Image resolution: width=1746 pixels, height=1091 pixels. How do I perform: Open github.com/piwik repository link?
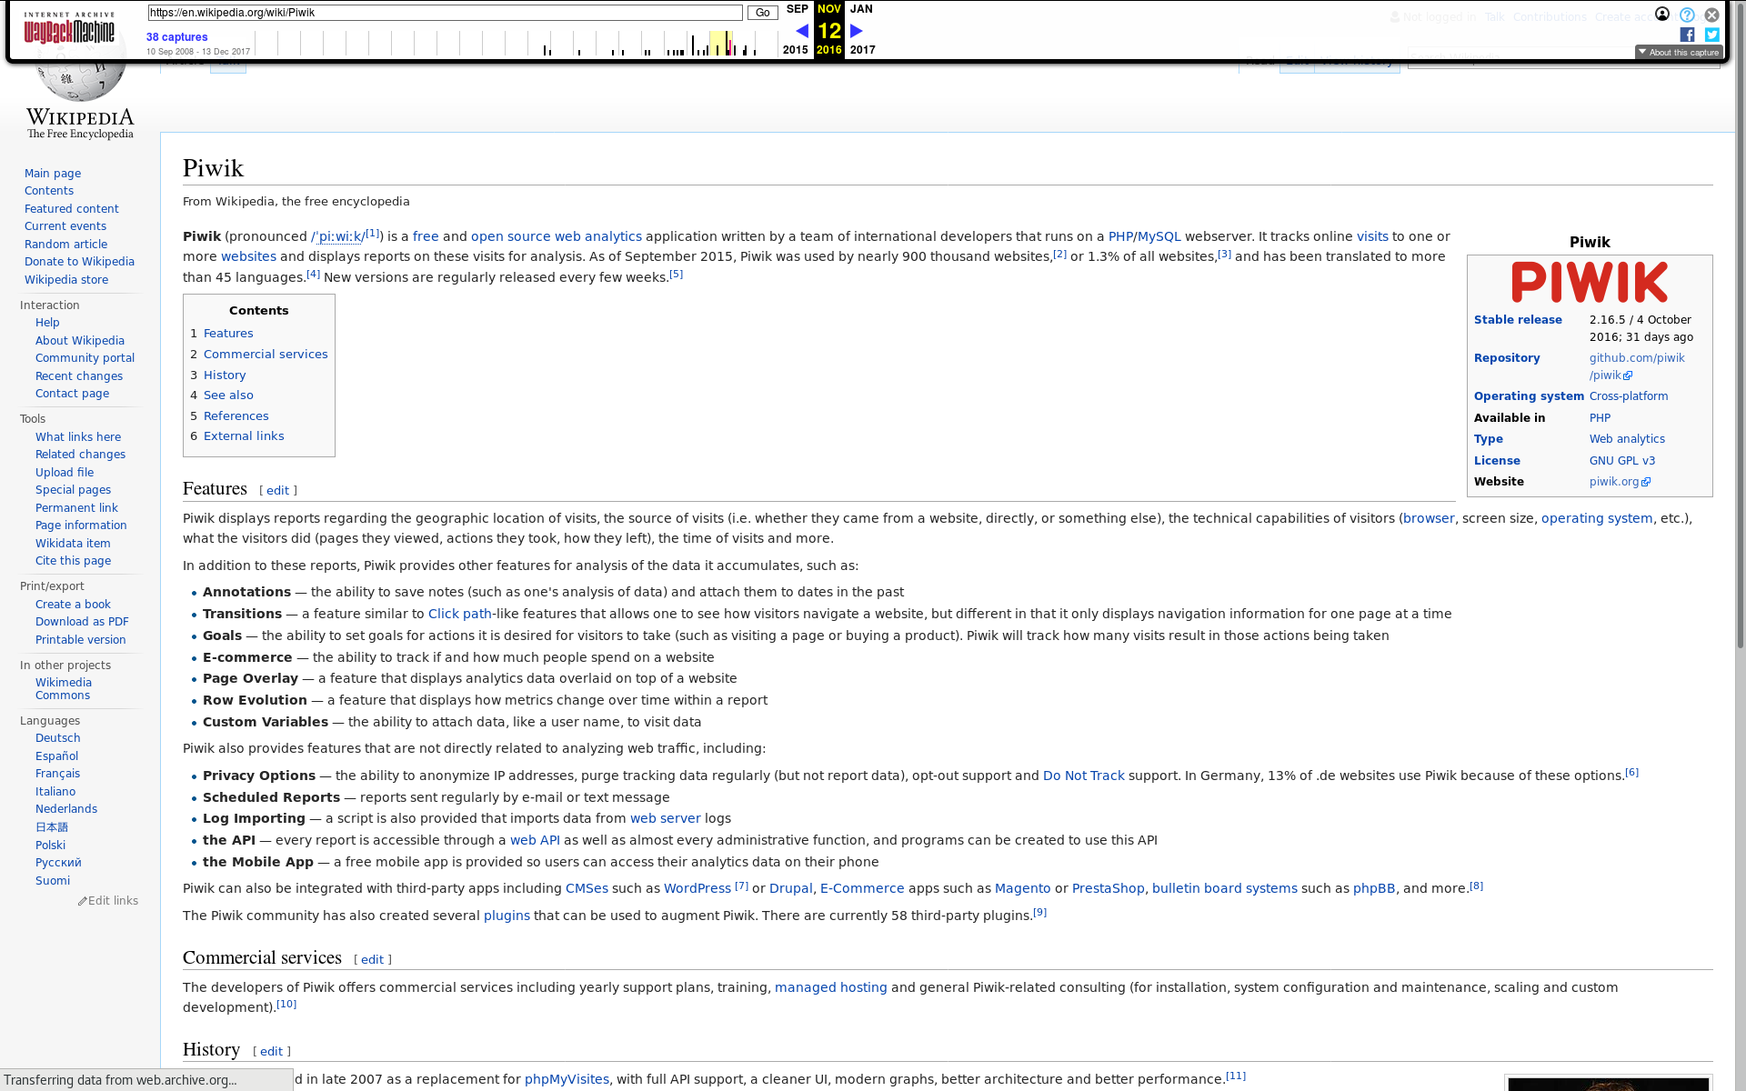(1637, 367)
